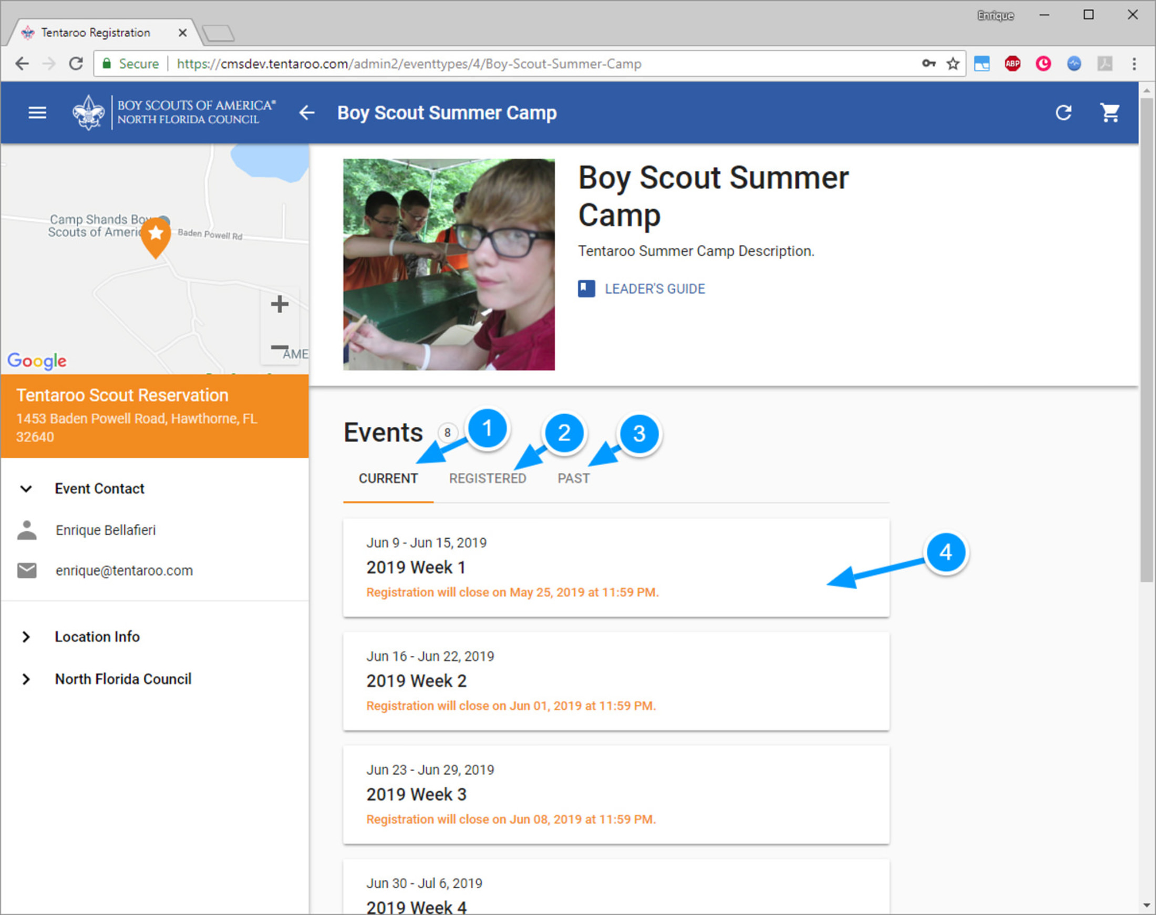Reload the page in browser toolbar
Image resolution: width=1156 pixels, height=915 pixels.
pyautogui.click(x=76, y=64)
